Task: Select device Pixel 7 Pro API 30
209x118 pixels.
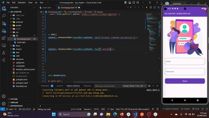Action: click(133, 109)
